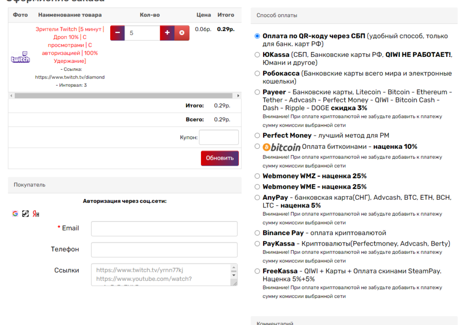This screenshot has height=325, width=470.
Task: Select the FreeKassa payment option
Action: tap(257, 271)
